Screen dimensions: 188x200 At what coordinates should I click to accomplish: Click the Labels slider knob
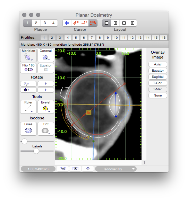[x=36, y=151]
